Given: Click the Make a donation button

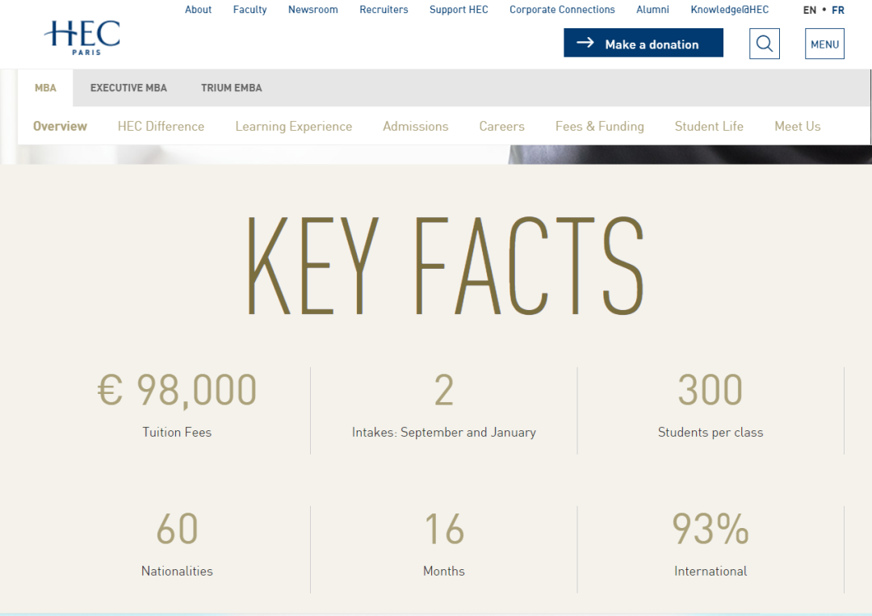Looking at the screenshot, I should click(644, 43).
